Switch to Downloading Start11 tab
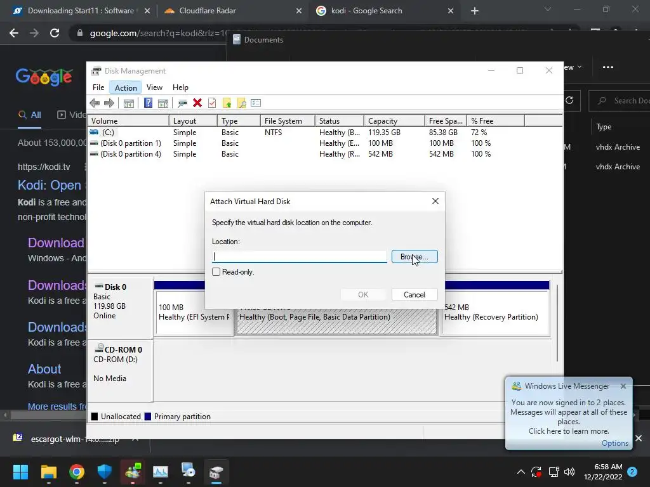This screenshot has height=487, width=650. (x=81, y=11)
